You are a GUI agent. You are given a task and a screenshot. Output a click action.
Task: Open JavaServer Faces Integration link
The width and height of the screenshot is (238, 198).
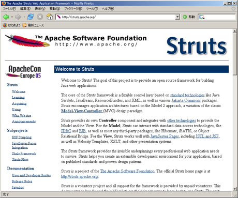24,145
